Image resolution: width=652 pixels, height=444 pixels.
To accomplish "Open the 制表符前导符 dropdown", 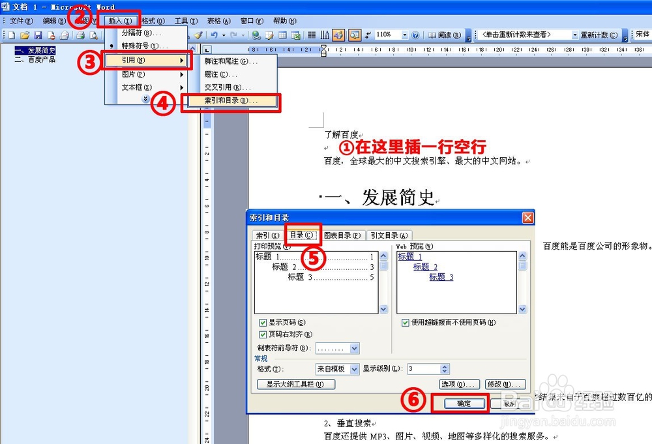I will pyautogui.click(x=354, y=348).
